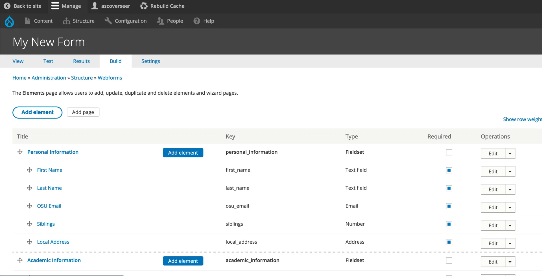Open Edit dropdown arrow for Academic Information

[510, 262]
